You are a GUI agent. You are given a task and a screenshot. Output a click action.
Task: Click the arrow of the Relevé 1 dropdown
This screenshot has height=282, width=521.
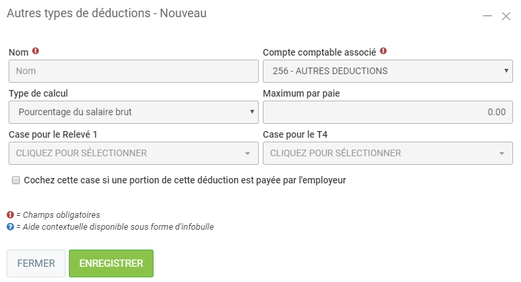pos(247,154)
